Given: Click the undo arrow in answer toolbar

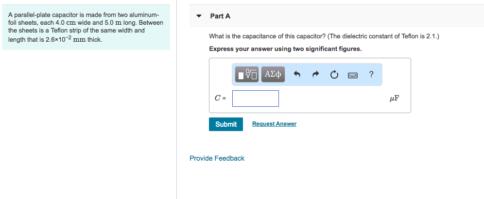Looking at the screenshot, I should pyautogui.click(x=298, y=75).
